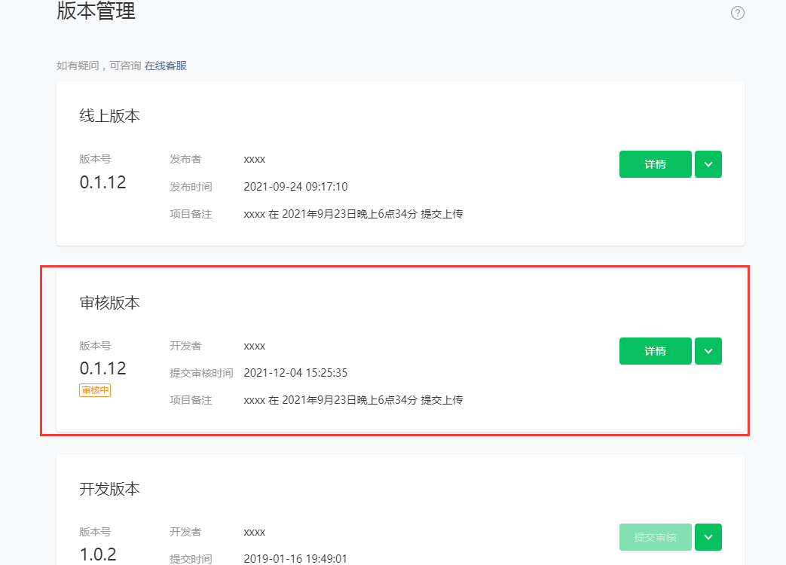Click the 提交审核时间 value 2021-12-04 15:25:35
The image size is (786, 565).
[x=295, y=373]
